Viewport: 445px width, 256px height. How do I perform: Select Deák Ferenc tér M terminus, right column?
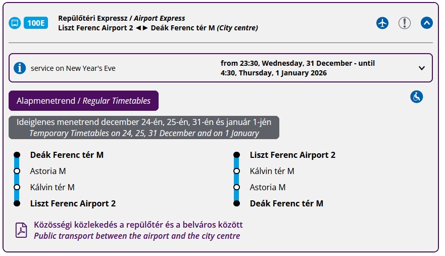pos(286,203)
